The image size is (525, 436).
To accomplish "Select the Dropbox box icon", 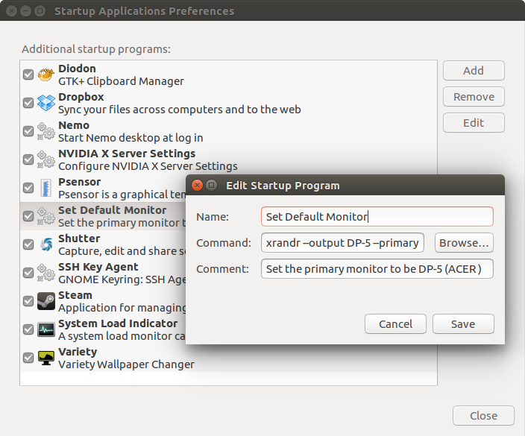I will 46,102.
